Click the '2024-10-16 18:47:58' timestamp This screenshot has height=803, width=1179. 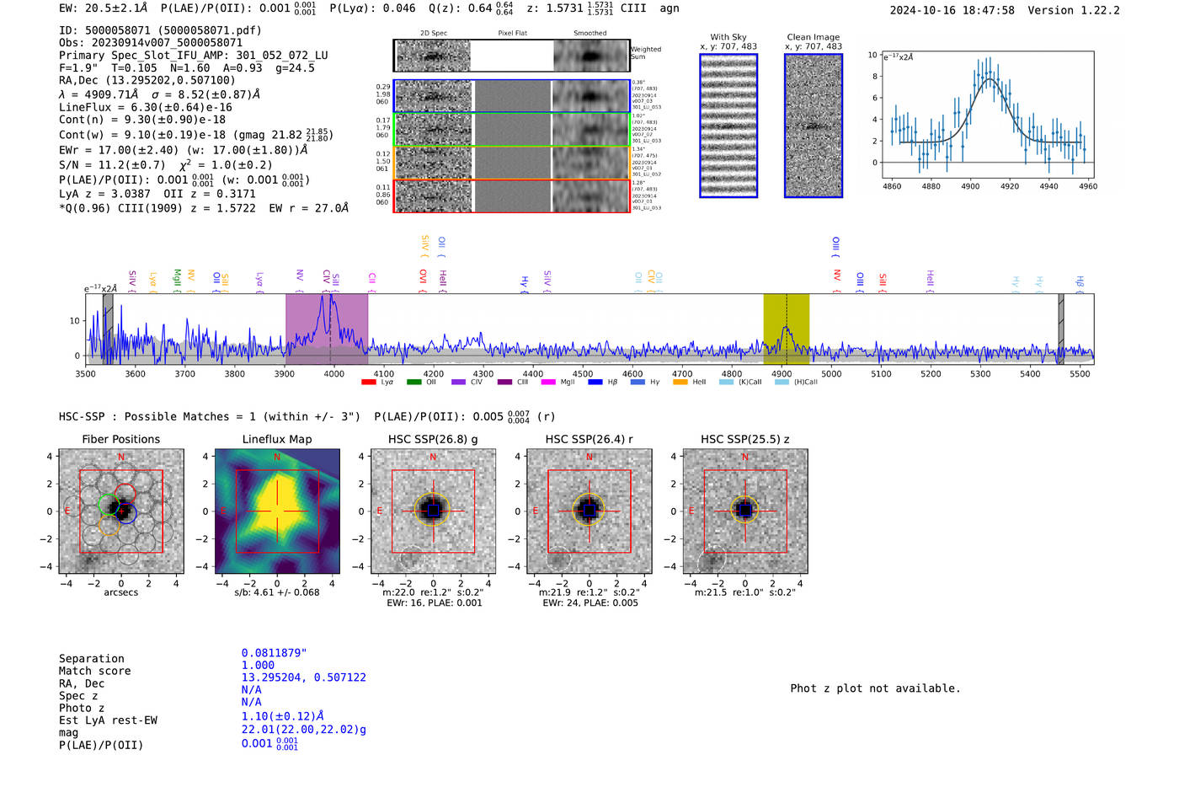pos(952,11)
